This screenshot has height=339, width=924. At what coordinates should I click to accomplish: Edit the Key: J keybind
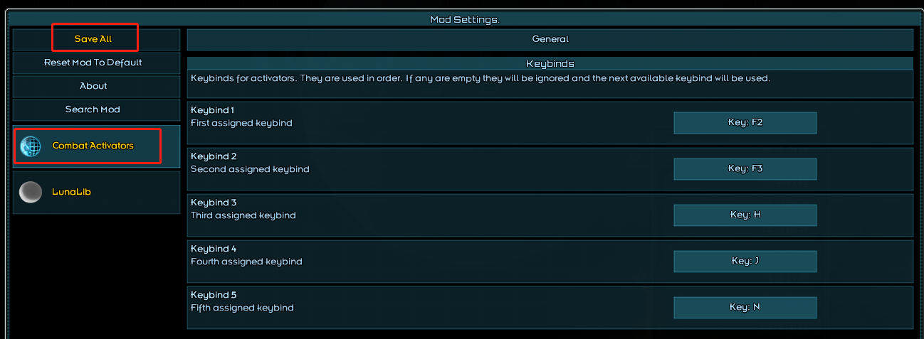[x=745, y=261]
